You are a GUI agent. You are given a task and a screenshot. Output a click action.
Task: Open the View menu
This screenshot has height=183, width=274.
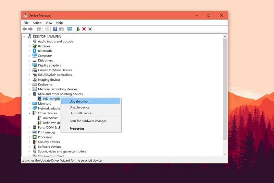pyautogui.click(x=49, y=23)
